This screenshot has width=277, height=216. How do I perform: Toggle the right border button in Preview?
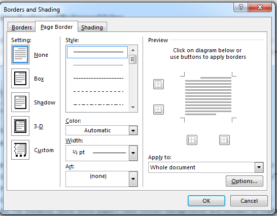tap(224, 140)
